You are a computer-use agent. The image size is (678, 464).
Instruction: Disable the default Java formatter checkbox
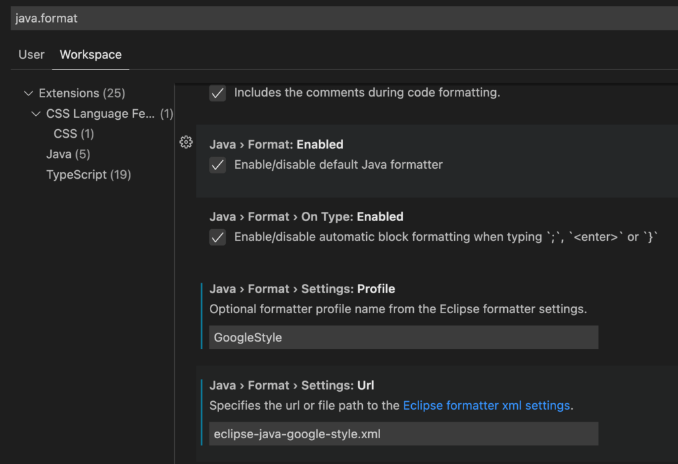tap(217, 165)
